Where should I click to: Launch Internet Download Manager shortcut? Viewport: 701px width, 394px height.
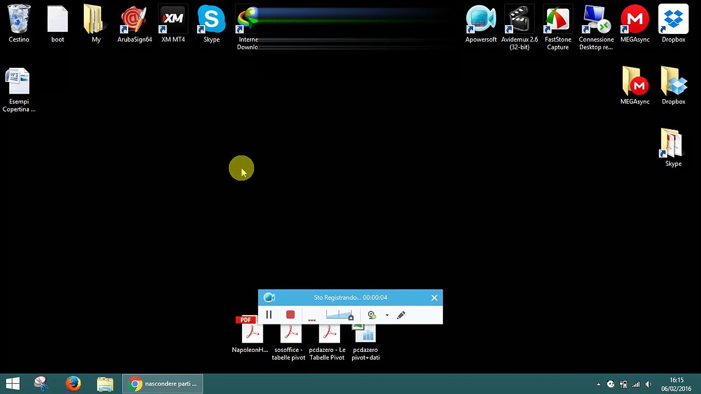click(x=248, y=28)
